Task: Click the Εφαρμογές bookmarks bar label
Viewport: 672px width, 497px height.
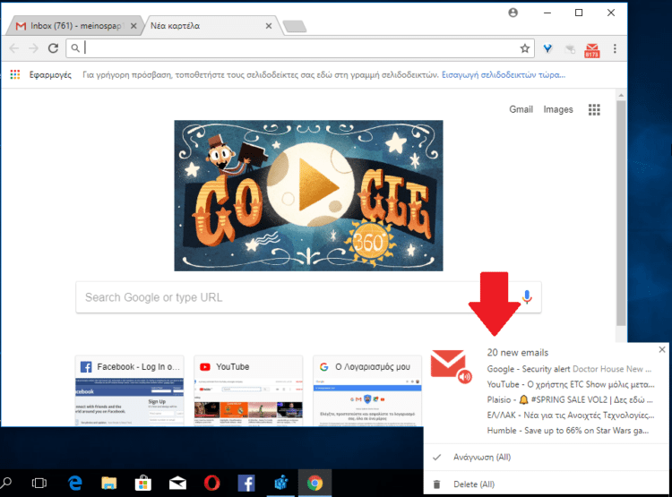Action: click(x=50, y=75)
